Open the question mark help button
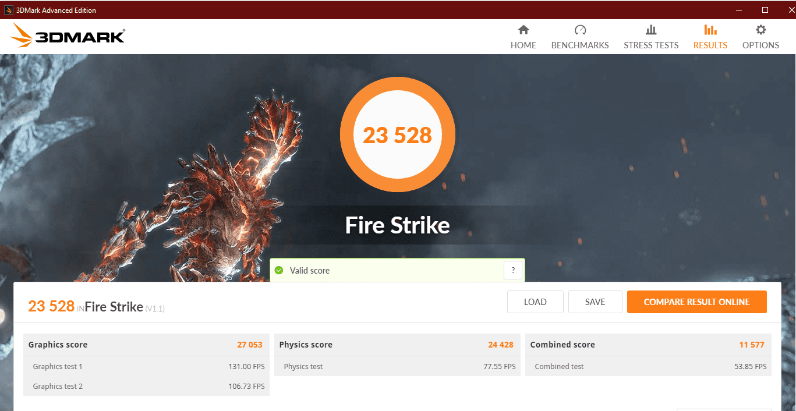796x411 pixels. (x=513, y=270)
